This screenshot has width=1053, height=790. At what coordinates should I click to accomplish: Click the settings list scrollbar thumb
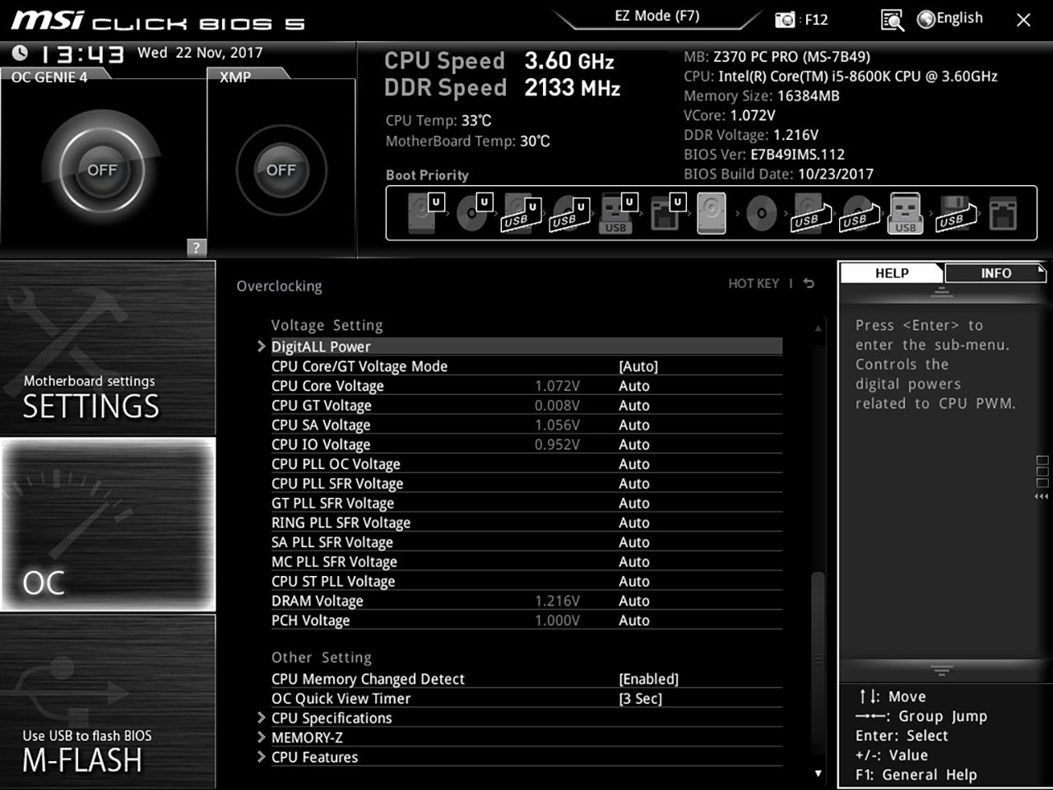coord(818,658)
